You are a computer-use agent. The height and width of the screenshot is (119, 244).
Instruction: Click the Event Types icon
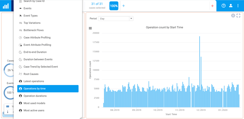click(x=20, y=16)
